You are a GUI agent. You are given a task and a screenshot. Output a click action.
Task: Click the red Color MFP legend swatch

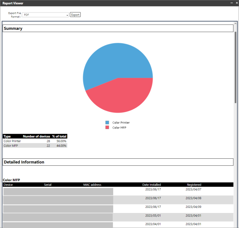coord(107,127)
